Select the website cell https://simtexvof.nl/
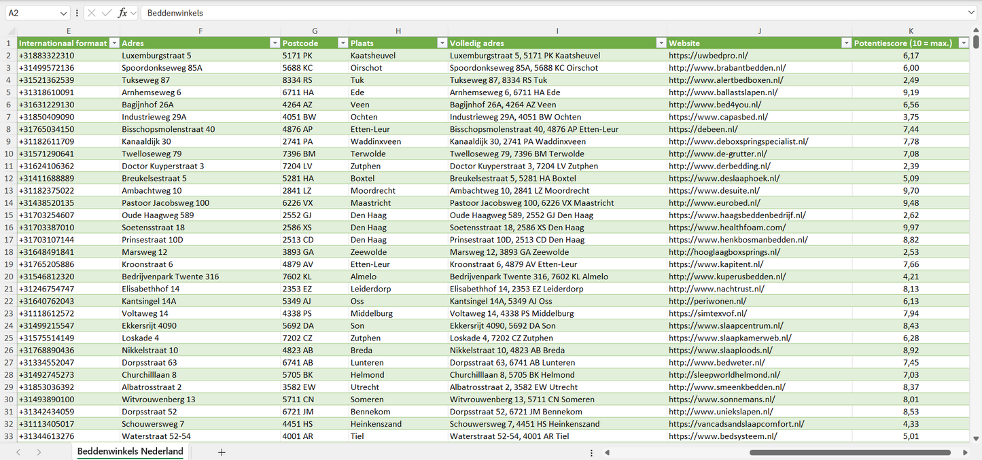This screenshot has width=982, height=460. pos(760,313)
